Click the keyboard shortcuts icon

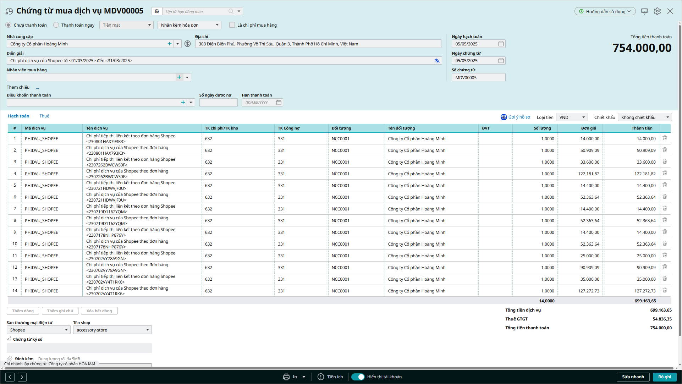[x=644, y=11]
